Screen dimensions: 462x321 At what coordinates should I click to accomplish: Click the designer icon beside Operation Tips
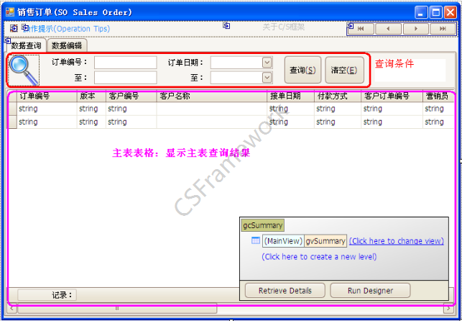pyautogui.click(x=14, y=28)
